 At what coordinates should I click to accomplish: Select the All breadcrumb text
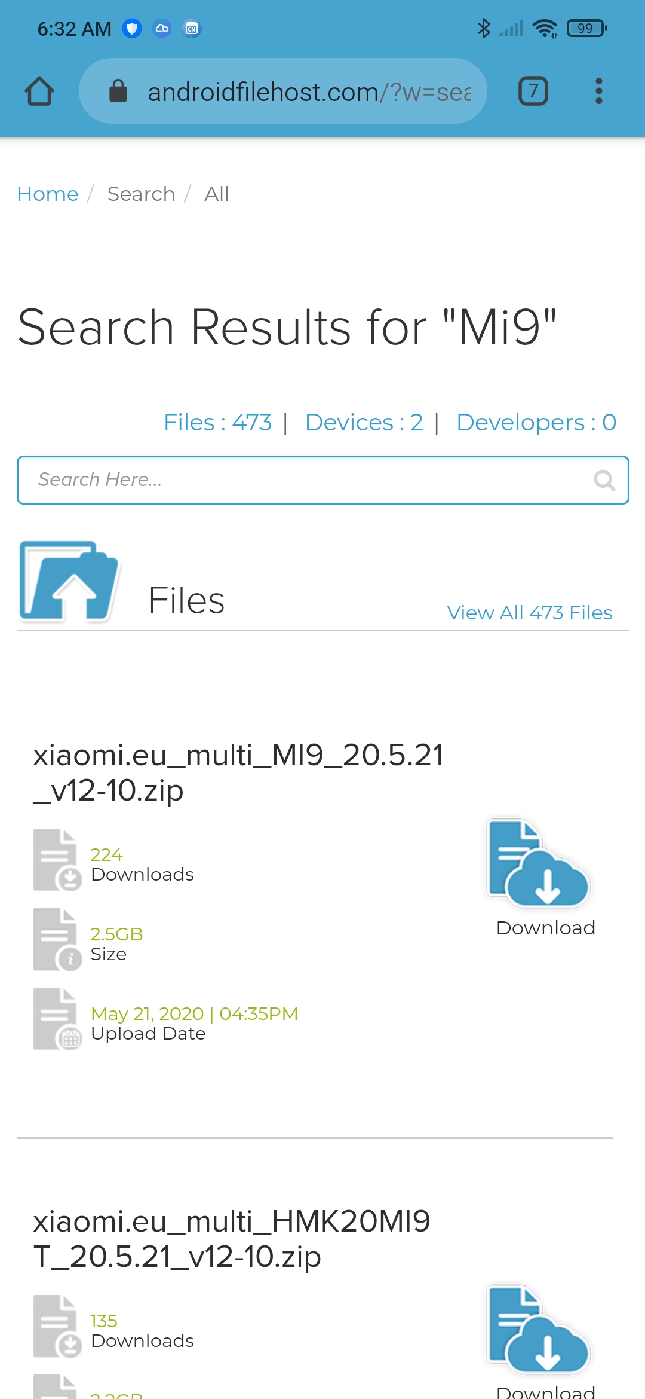[217, 194]
